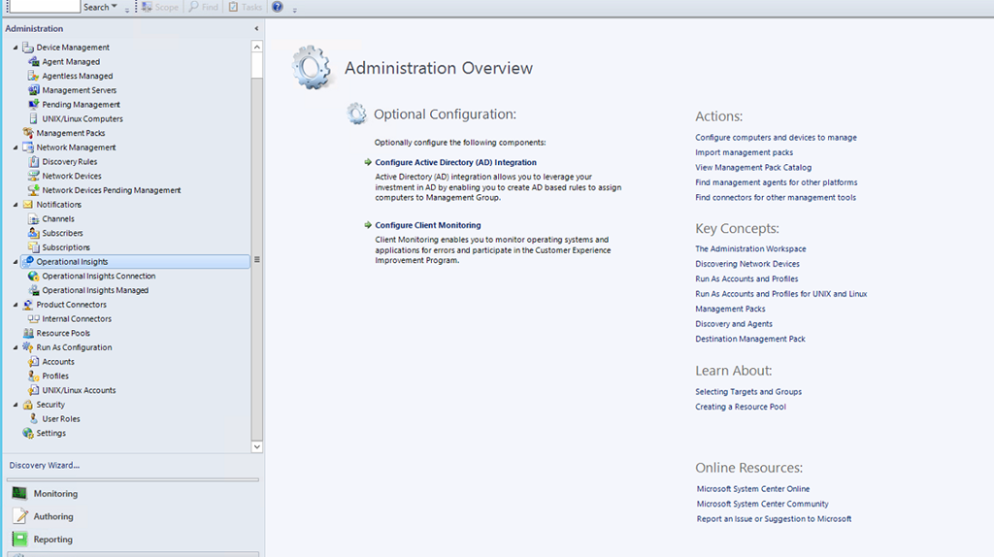Collapse the Run As Configuration node
The width and height of the screenshot is (994, 557).
tap(15, 347)
